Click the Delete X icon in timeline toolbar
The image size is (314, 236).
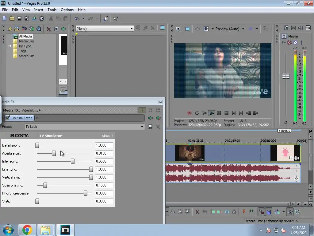[197, 212]
